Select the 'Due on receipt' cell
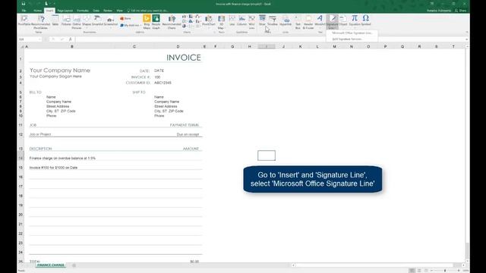This screenshot has width=486, height=273. (188, 134)
